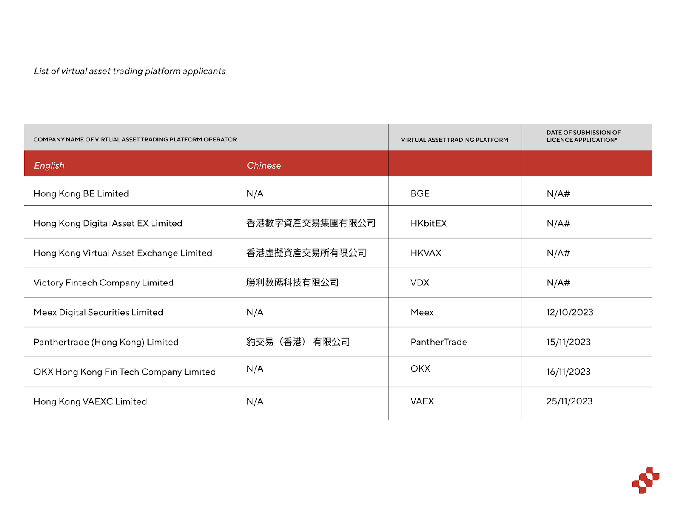Viewport: 681px width, 516px height.
Task: Click the N/A# date in the HKbitEX row
Action: coord(558,223)
